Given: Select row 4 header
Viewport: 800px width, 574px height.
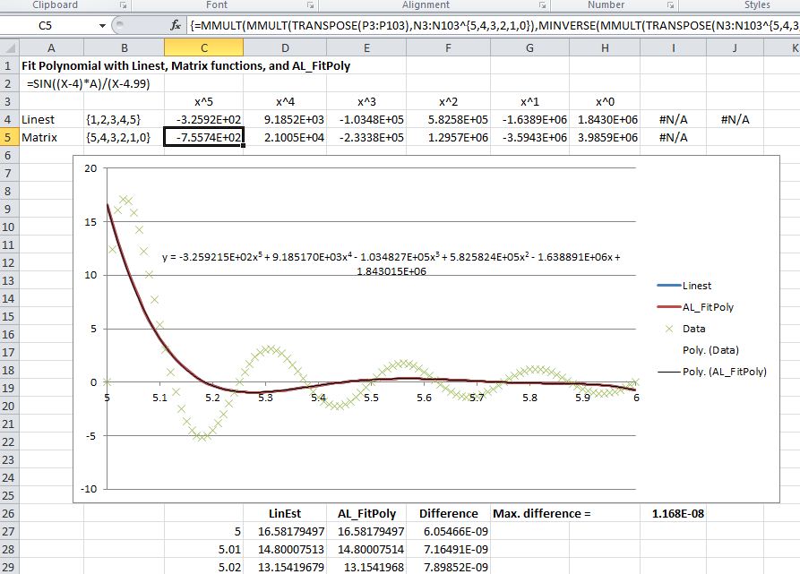Looking at the screenshot, I should click(x=8, y=119).
